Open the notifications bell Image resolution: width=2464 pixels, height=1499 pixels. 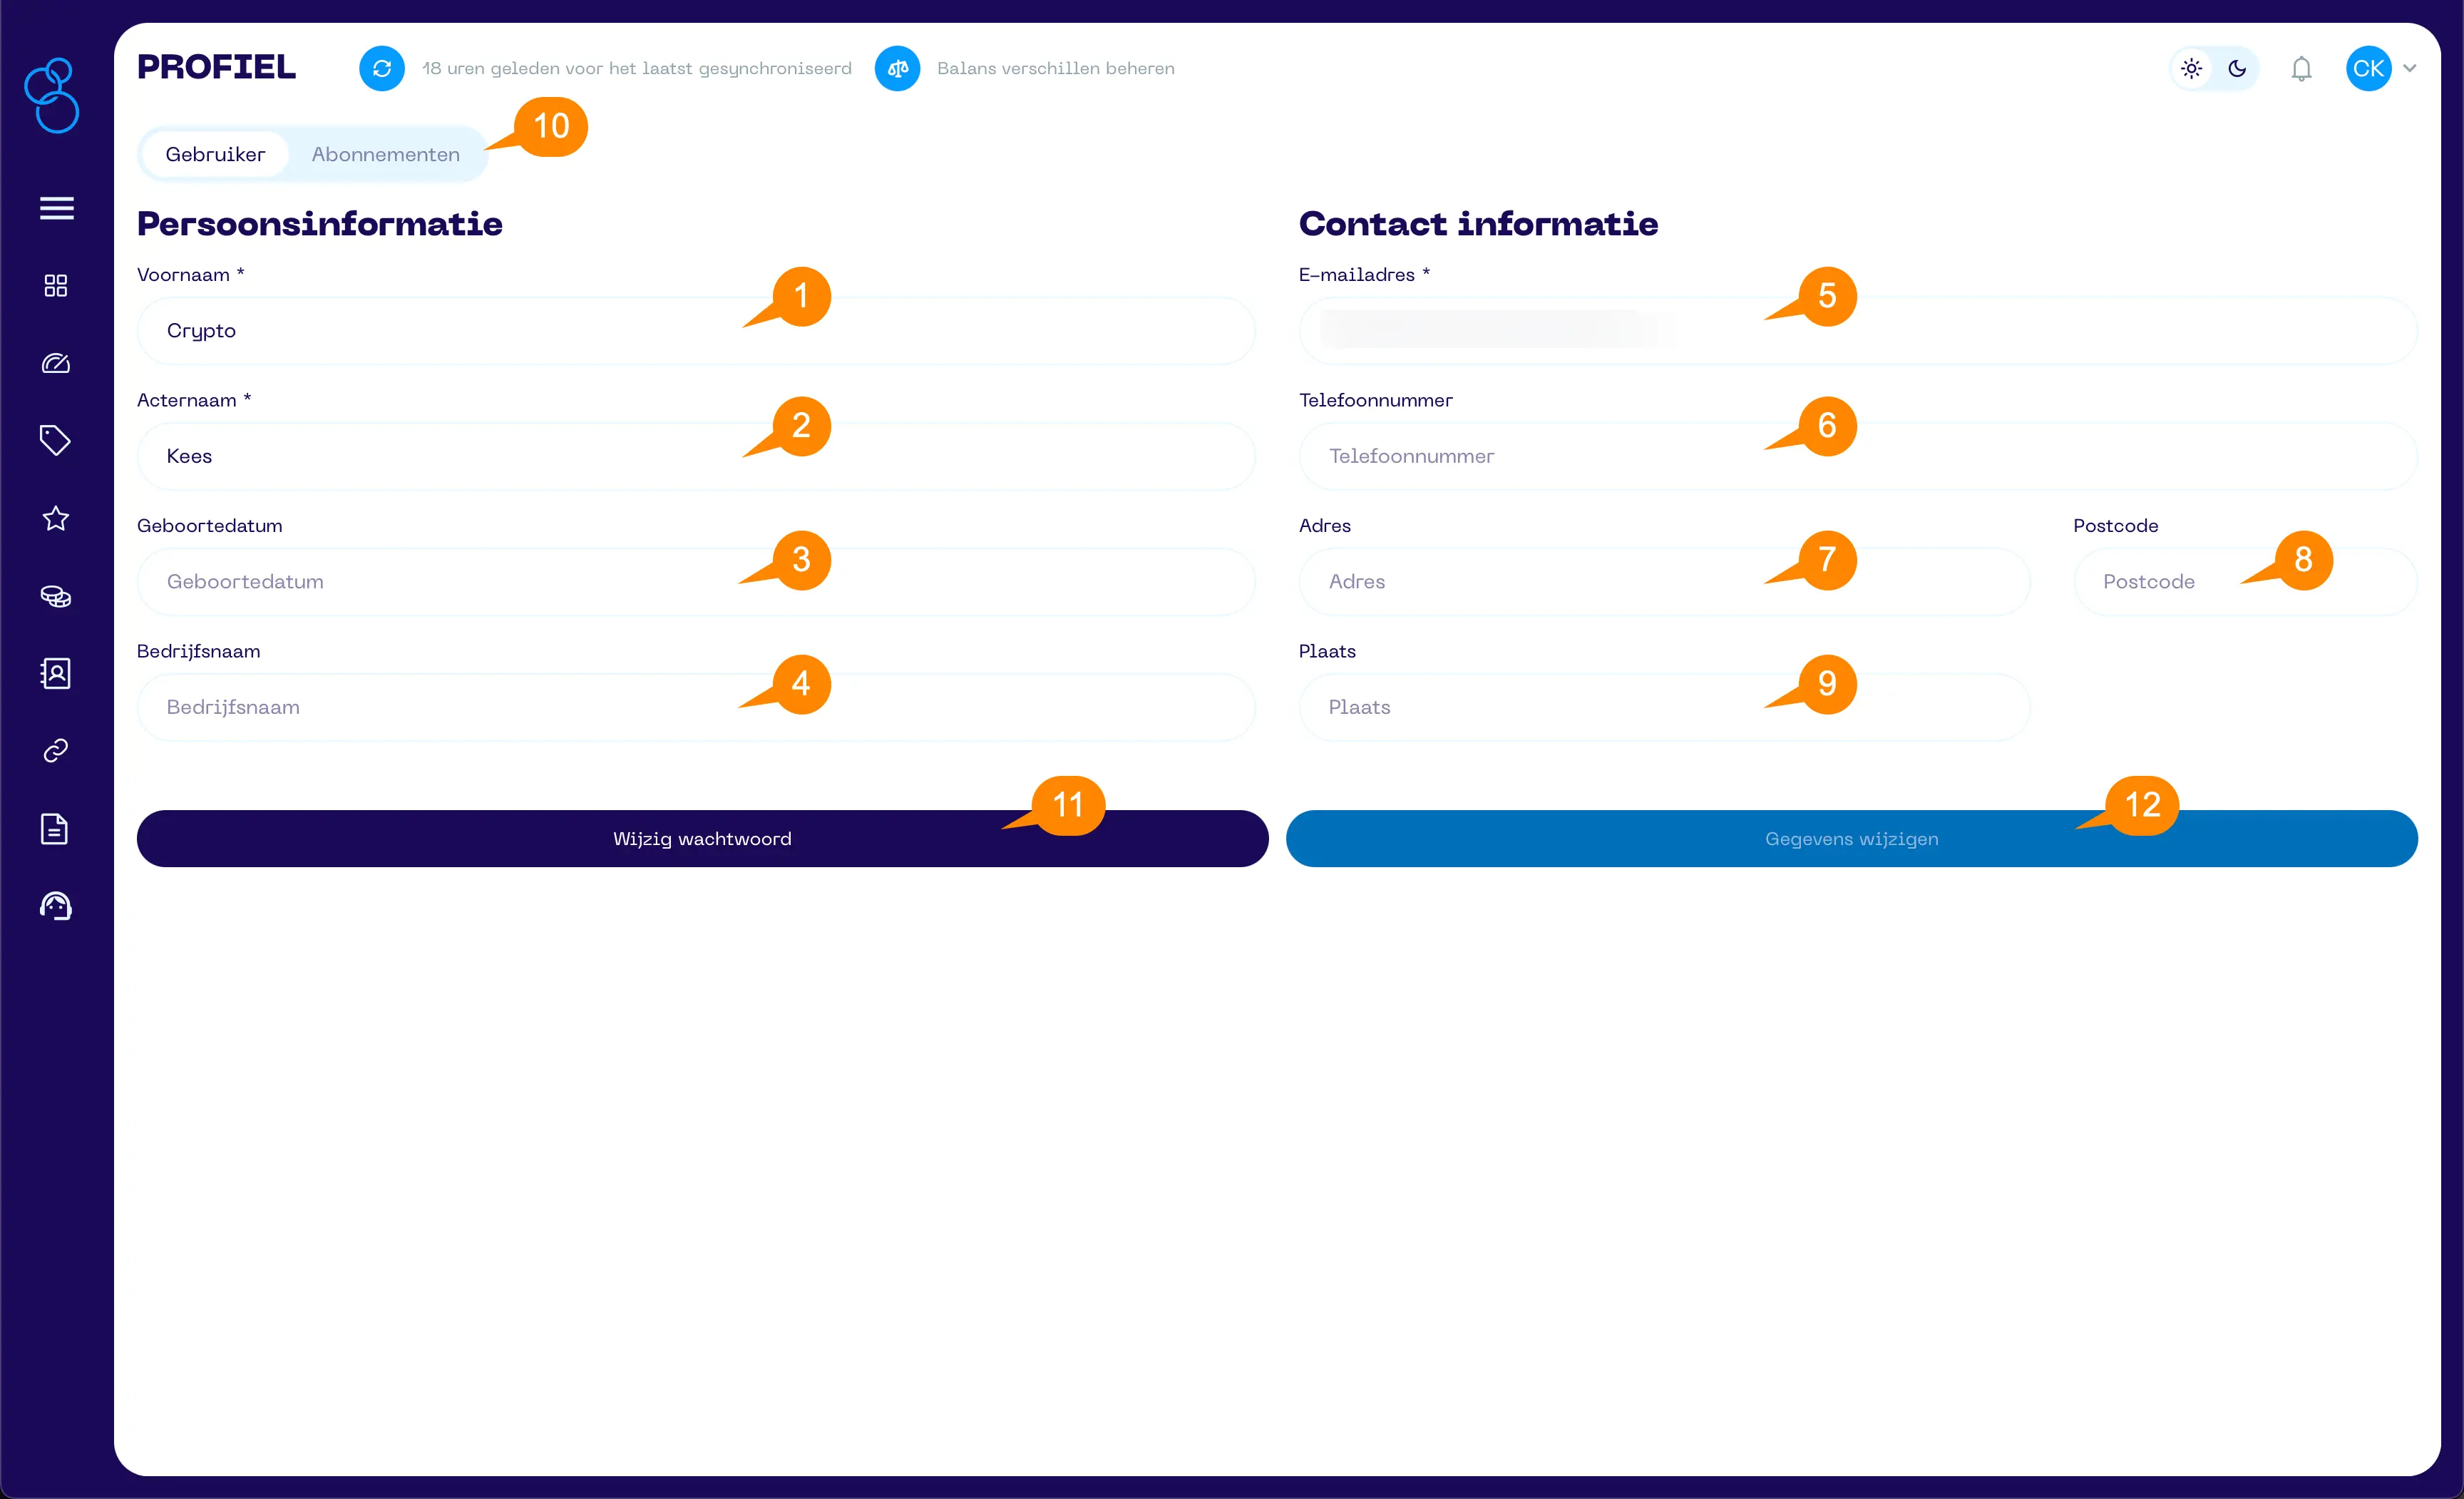click(x=2301, y=68)
